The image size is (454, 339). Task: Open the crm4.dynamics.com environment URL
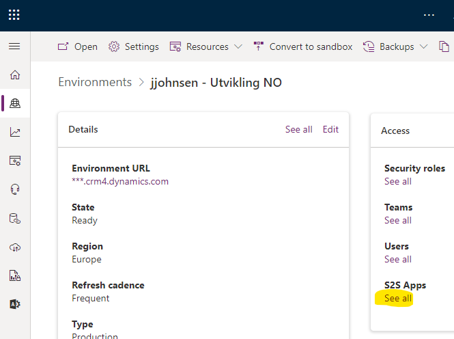(x=120, y=181)
